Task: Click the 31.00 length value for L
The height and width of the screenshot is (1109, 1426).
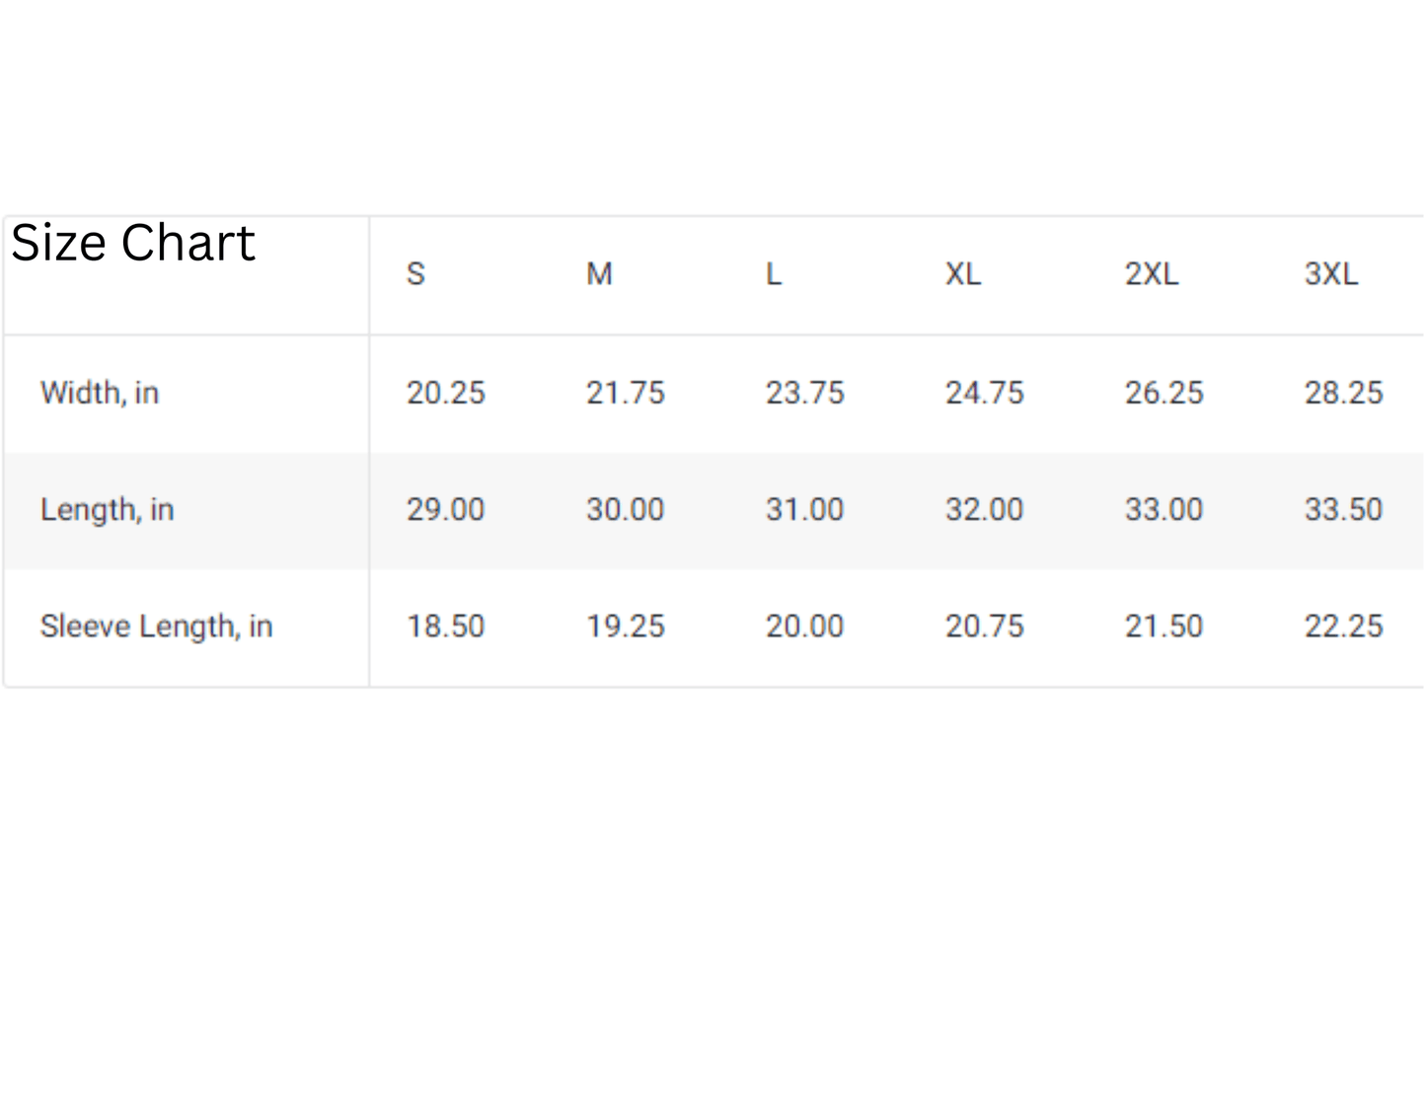Action: 805,509
